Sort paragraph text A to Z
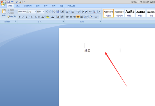 tap(95, 12)
